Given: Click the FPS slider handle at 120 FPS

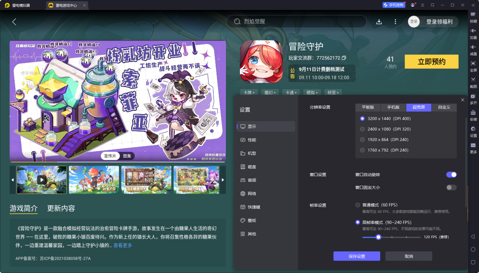Looking at the screenshot, I should 378,237.
